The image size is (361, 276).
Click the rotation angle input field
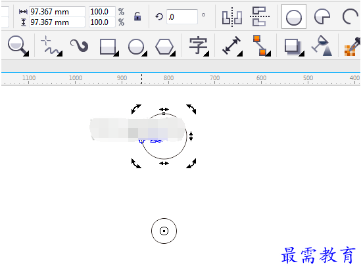tap(182, 17)
